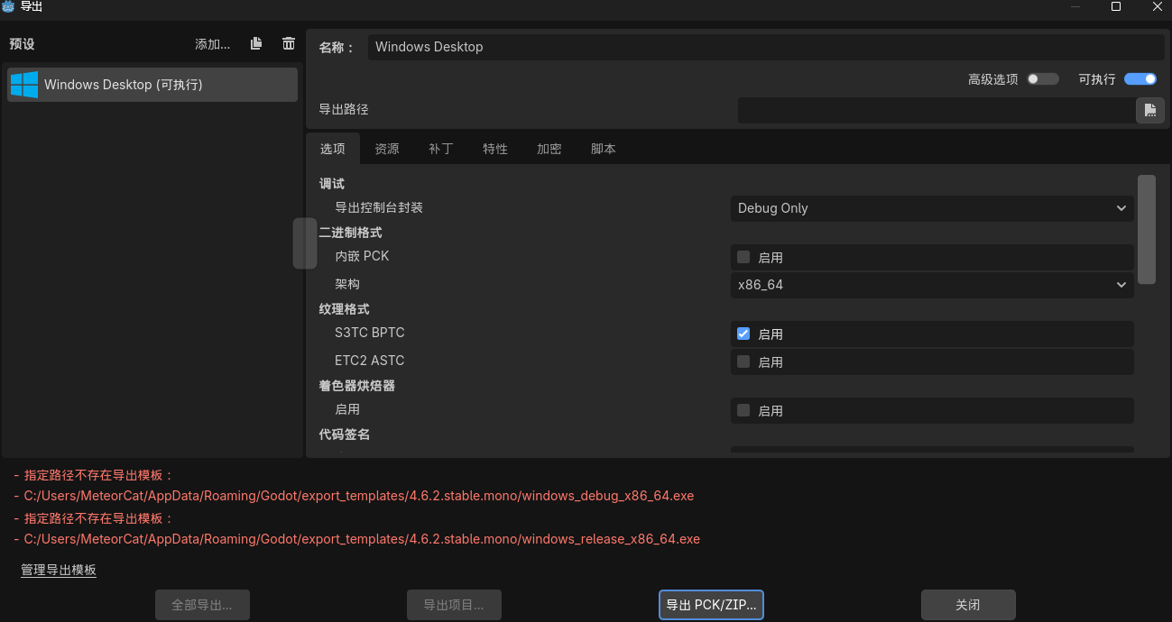Switch to the 补丁 tab
Image resolution: width=1172 pixels, height=622 pixels.
point(441,149)
